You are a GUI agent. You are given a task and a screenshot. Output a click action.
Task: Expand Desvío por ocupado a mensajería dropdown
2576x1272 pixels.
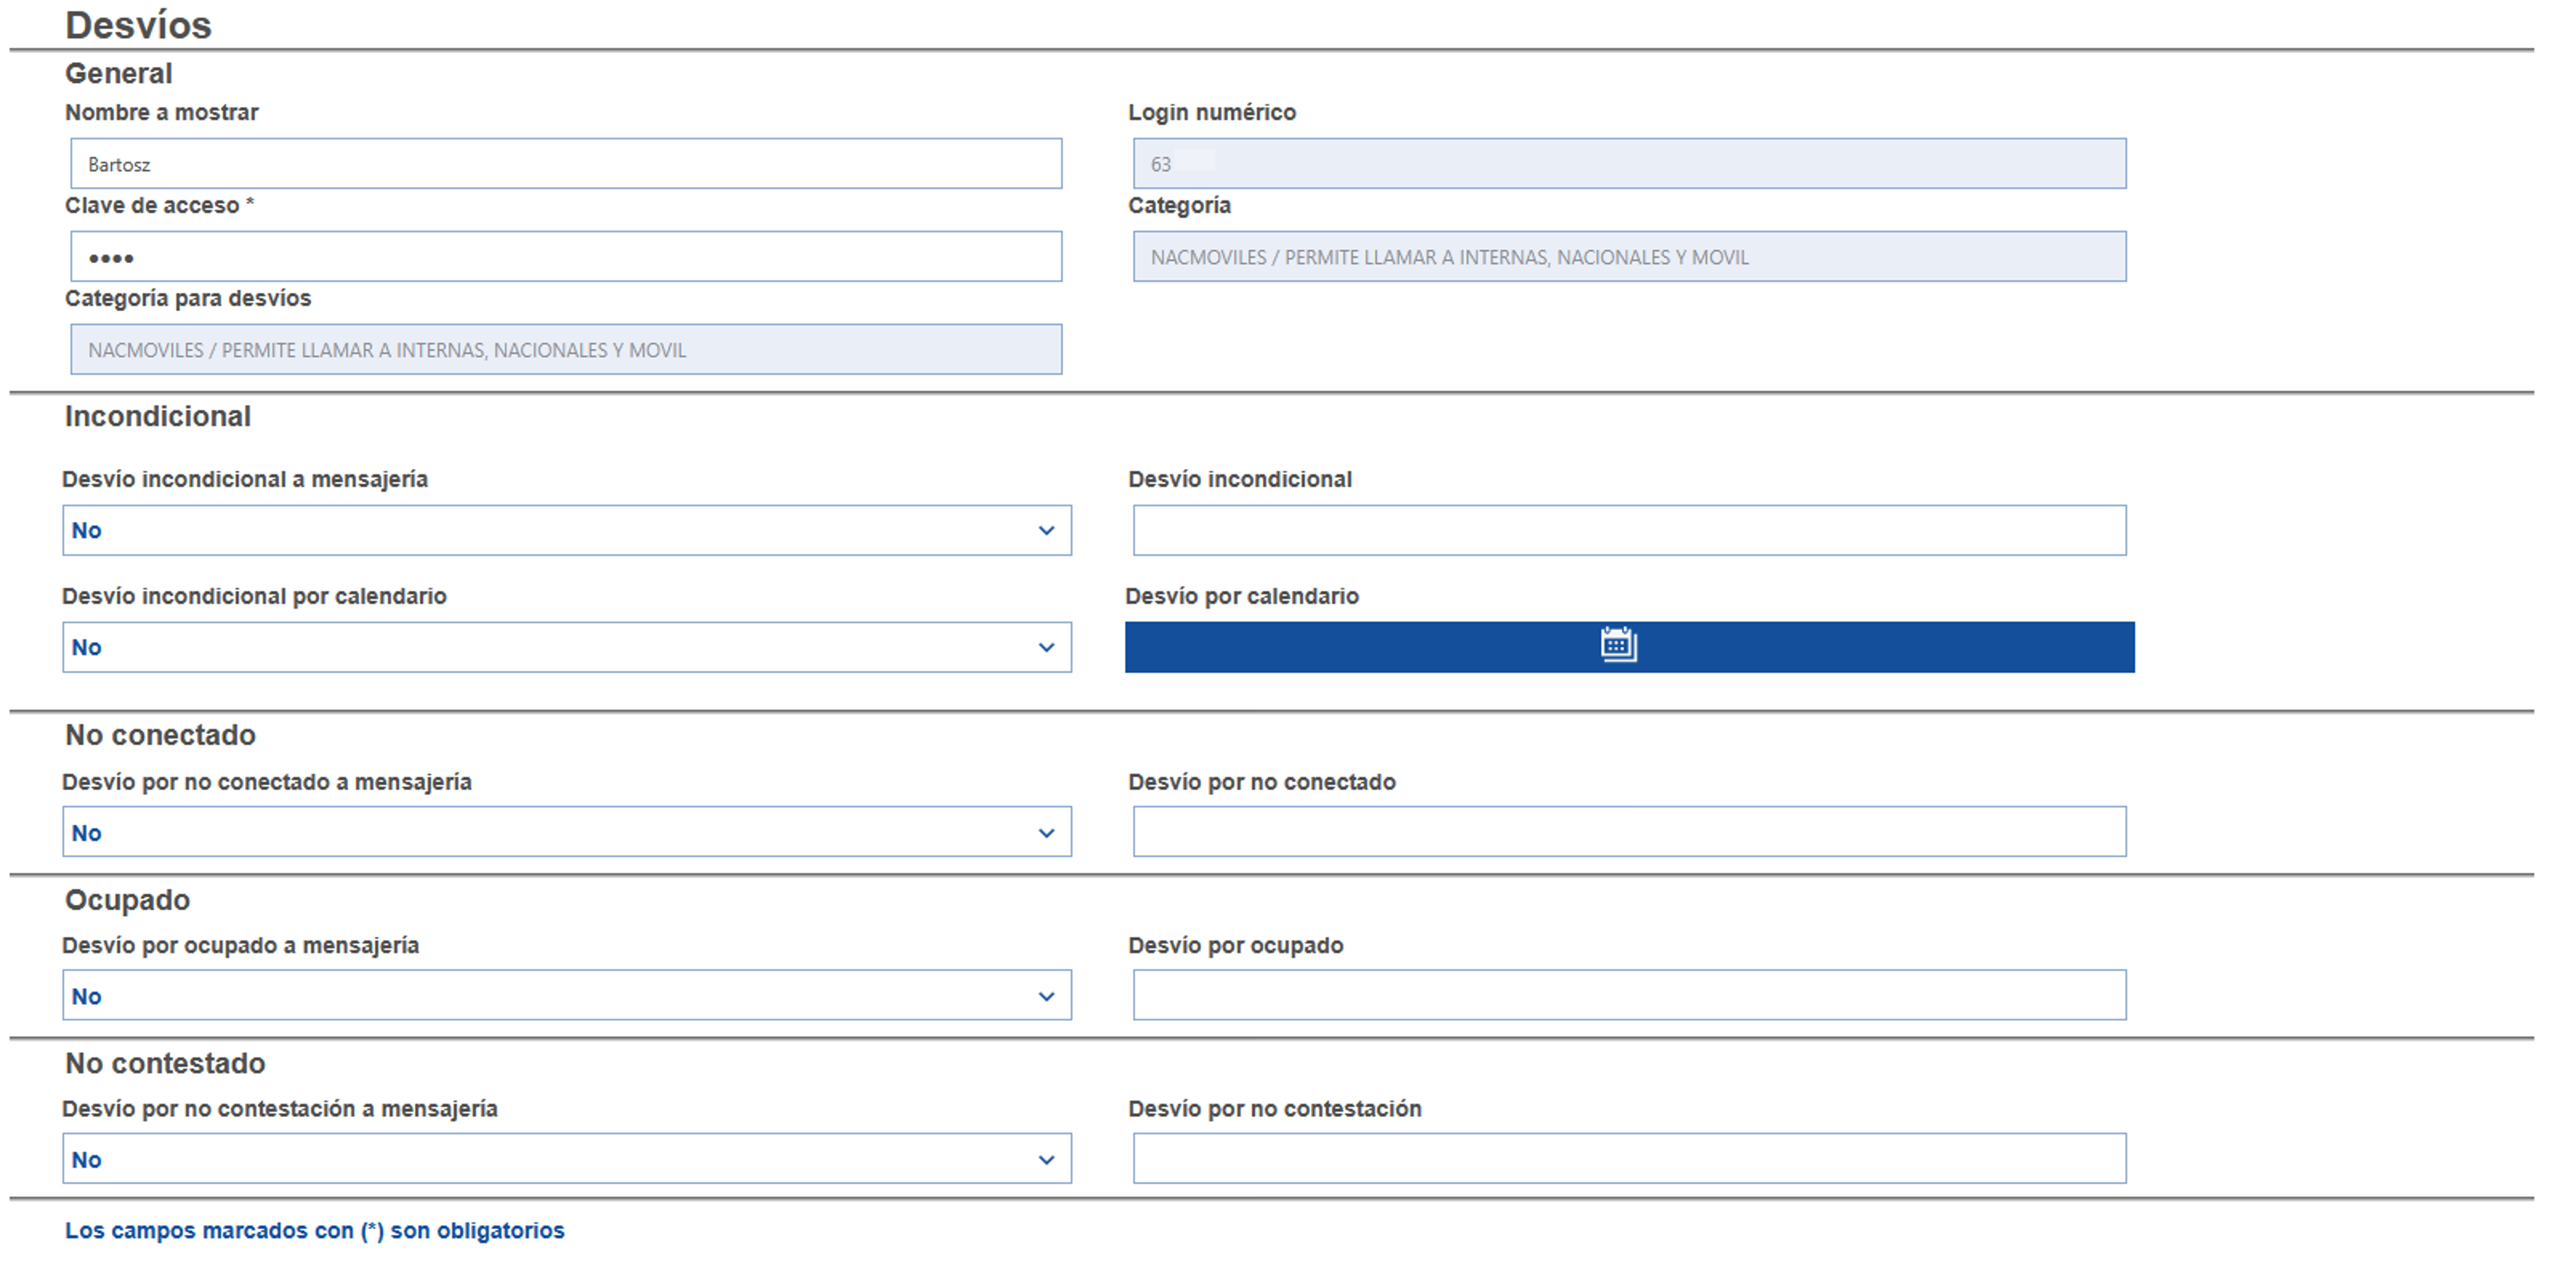pyautogui.click(x=566, y=995)
